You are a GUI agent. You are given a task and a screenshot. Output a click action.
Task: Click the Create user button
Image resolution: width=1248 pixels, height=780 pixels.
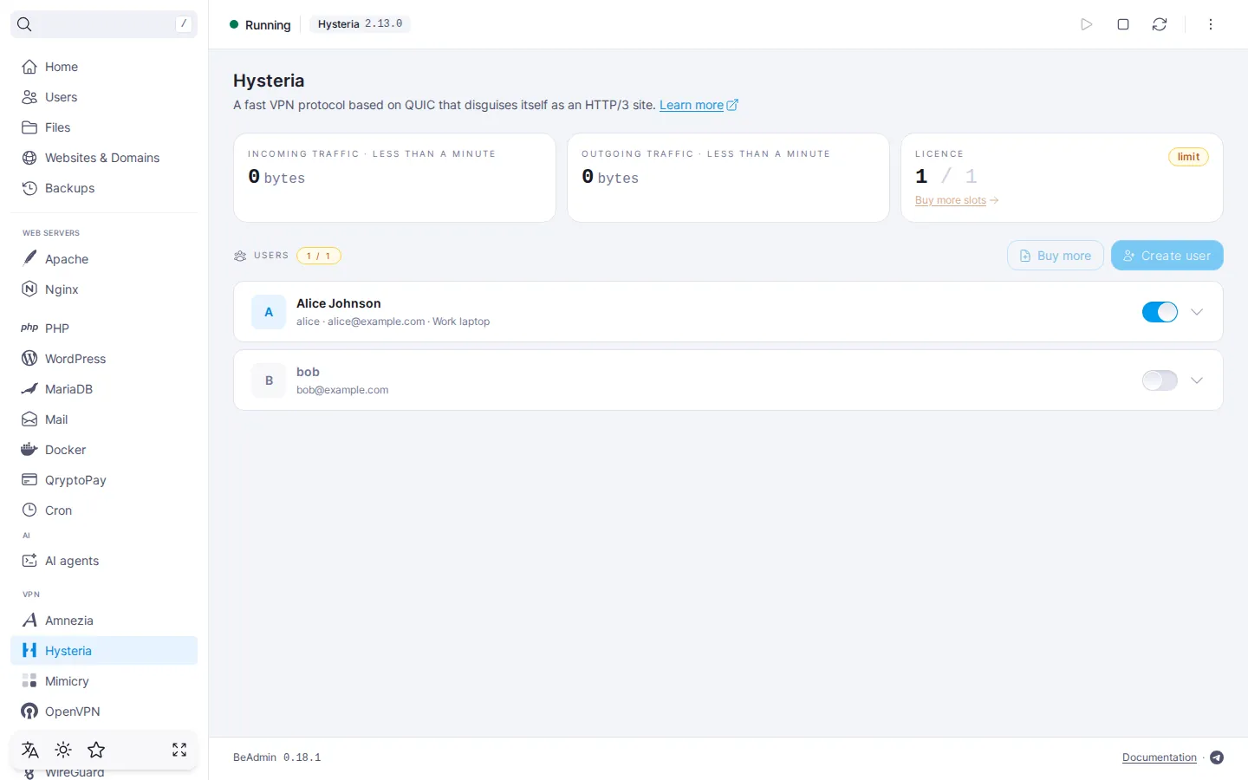(1167, 256)
